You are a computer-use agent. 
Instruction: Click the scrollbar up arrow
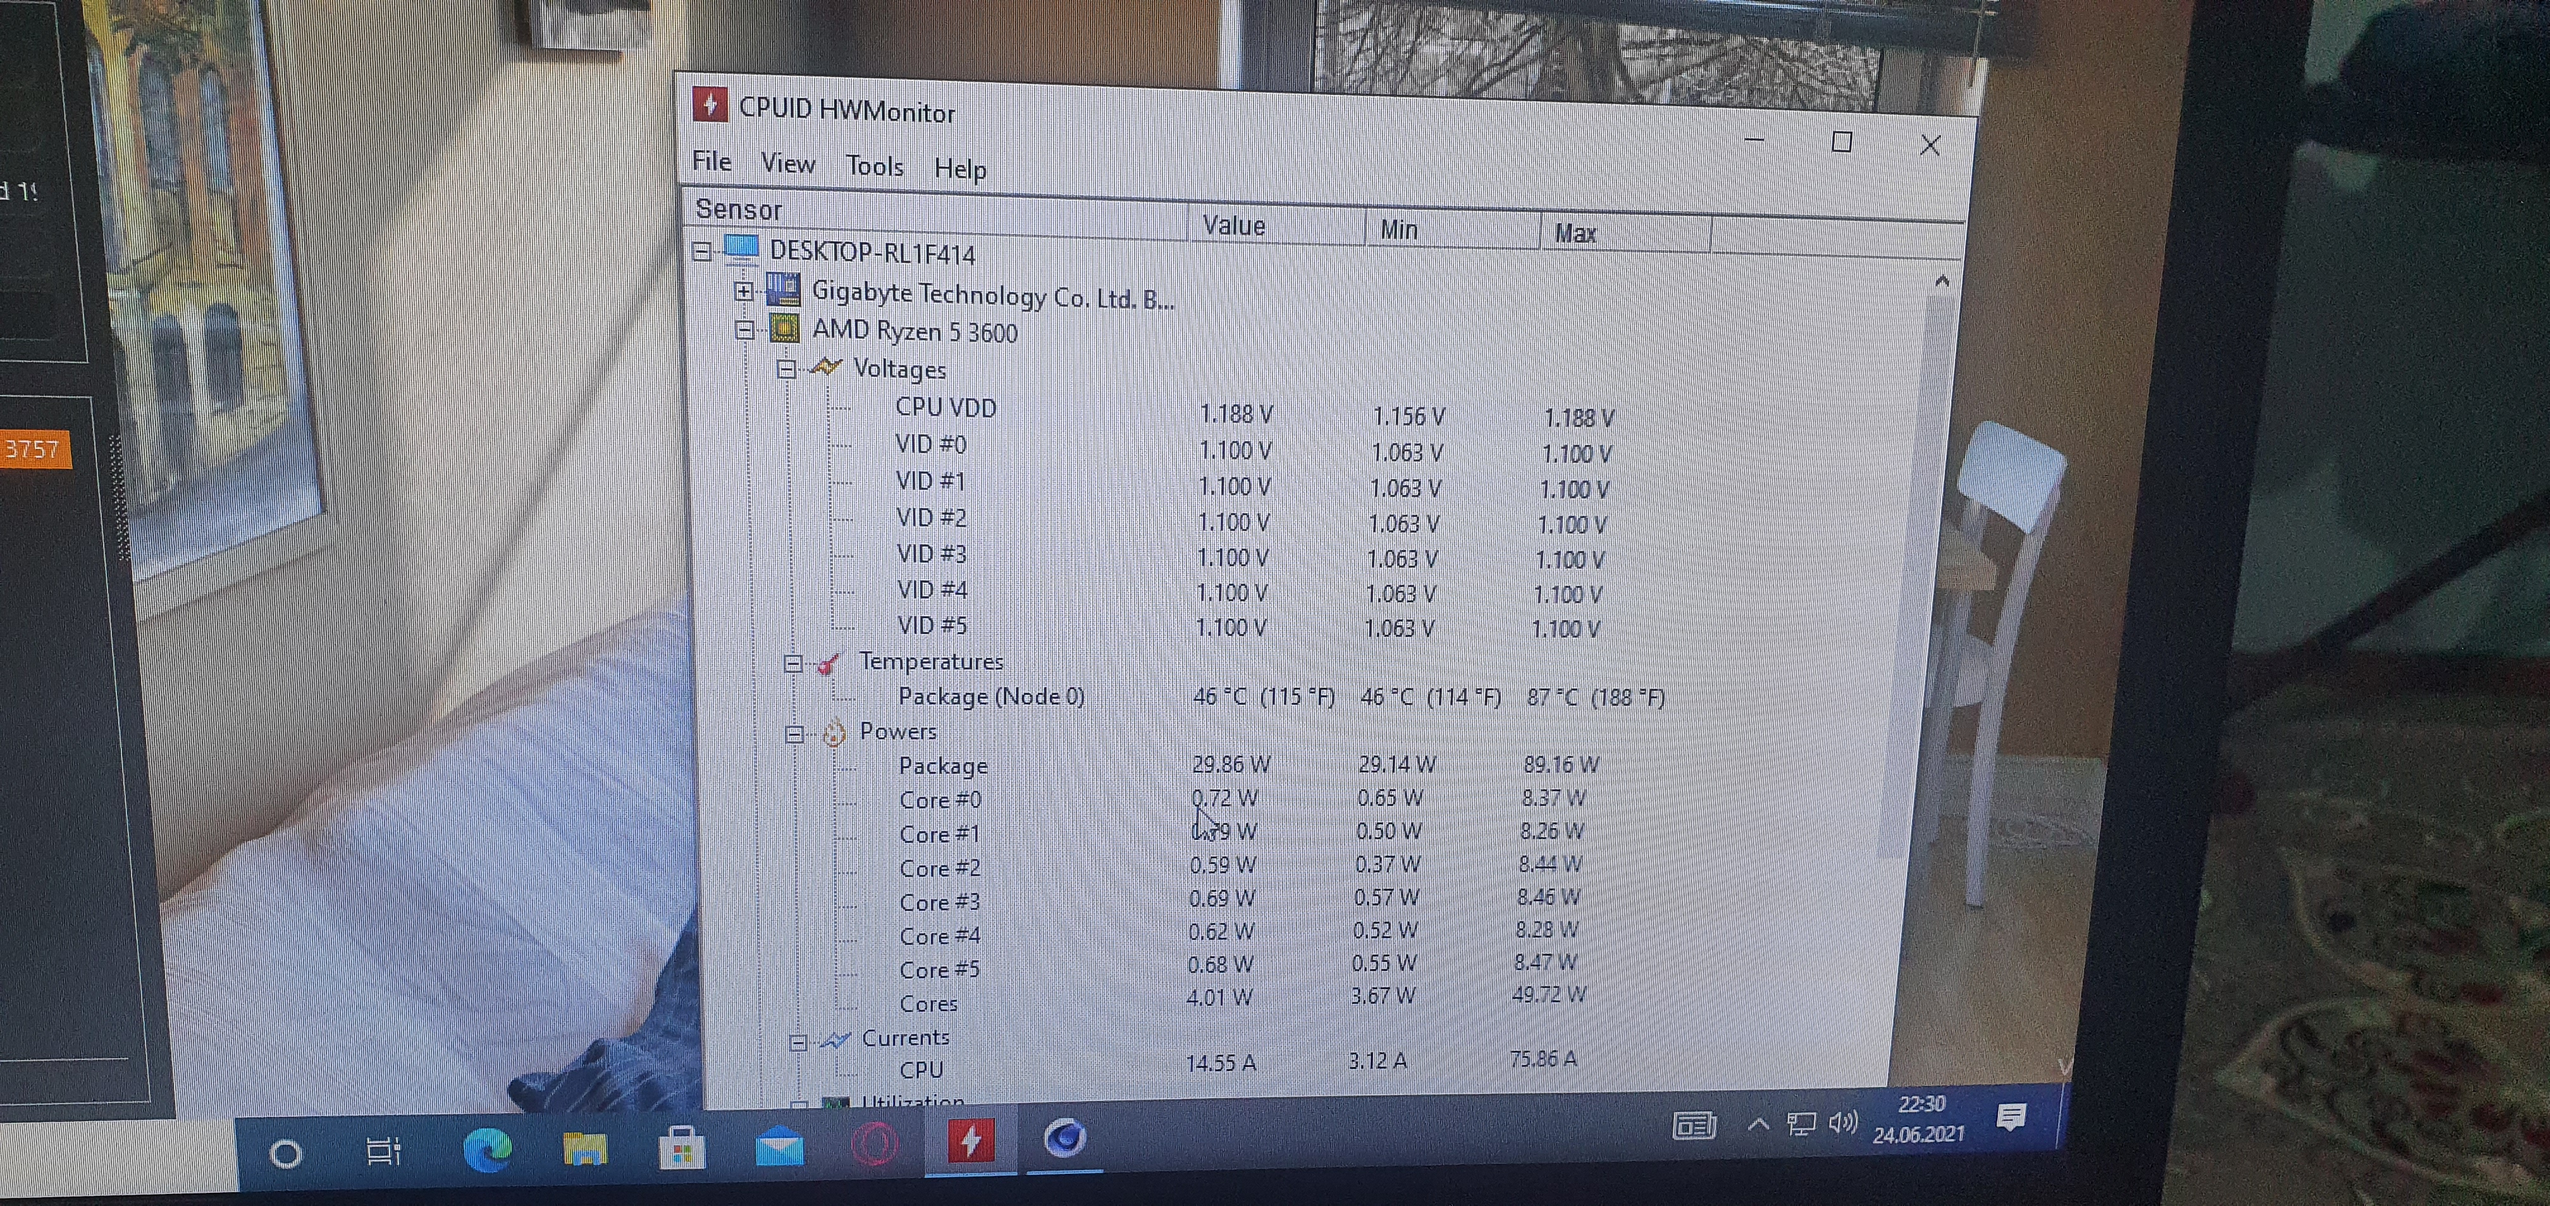pos(1941,282)
